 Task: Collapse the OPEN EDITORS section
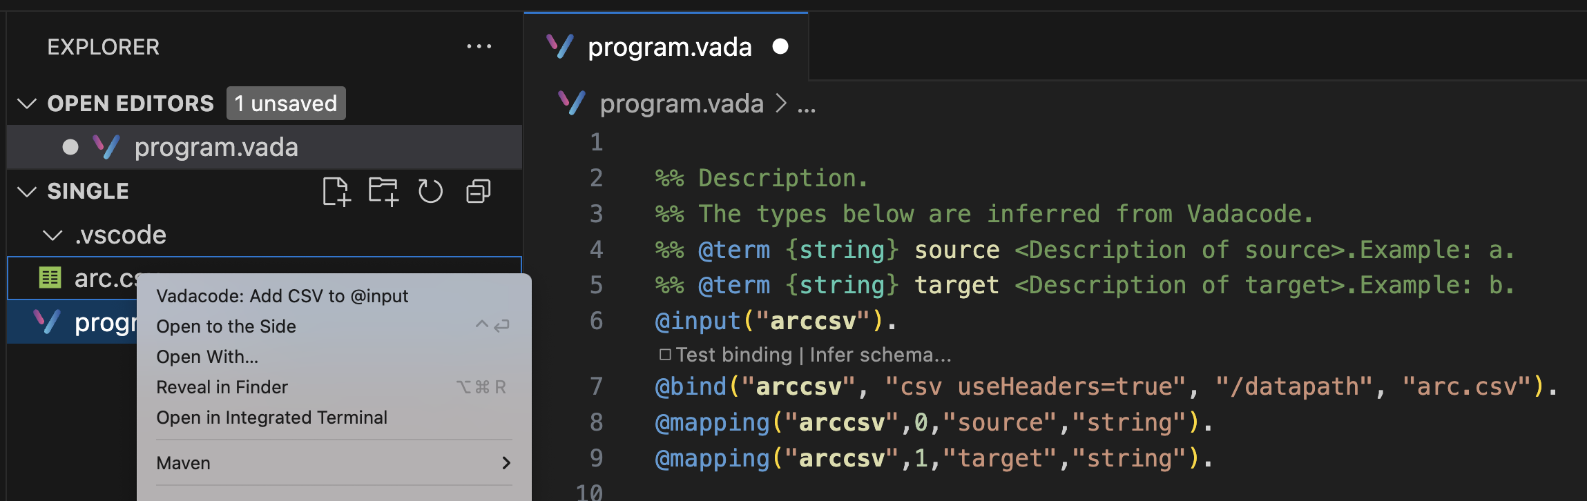pos(27,104)
